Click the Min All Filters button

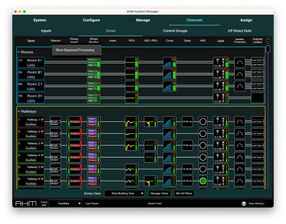(183, 193)
